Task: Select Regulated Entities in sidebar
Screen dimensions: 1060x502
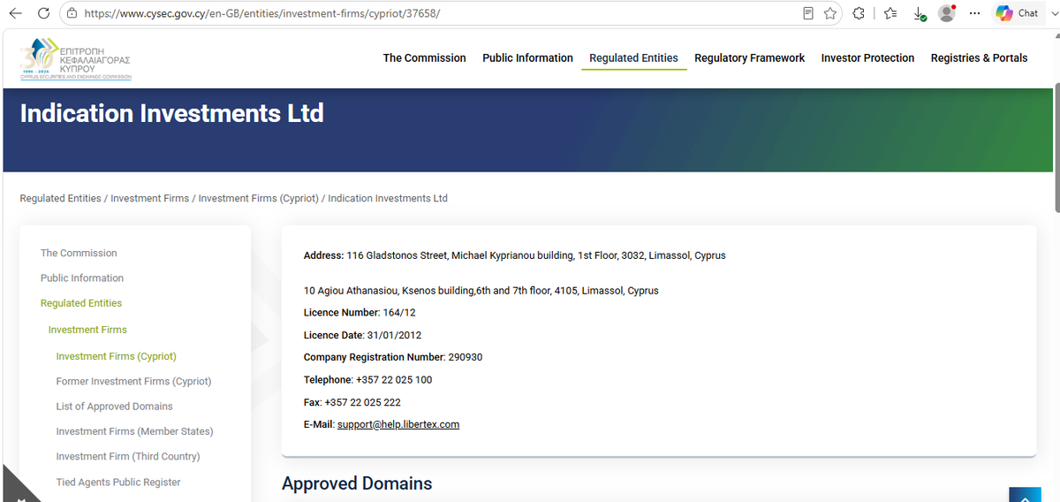Action: pyautogui.click(x=81, y=303)
